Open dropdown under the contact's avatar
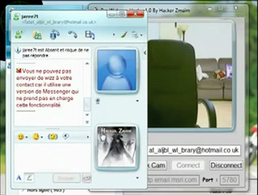The height and width of the screenshot is (195, 258). pos(137,101)
